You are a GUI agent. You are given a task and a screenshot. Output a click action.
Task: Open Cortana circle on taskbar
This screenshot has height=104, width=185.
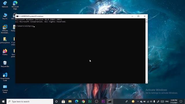pyautogui.click(x=56, y=101)
